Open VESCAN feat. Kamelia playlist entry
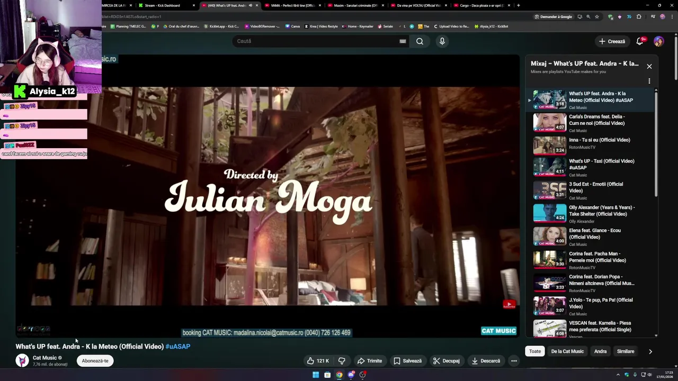678x381 pixels. (592, 329)
